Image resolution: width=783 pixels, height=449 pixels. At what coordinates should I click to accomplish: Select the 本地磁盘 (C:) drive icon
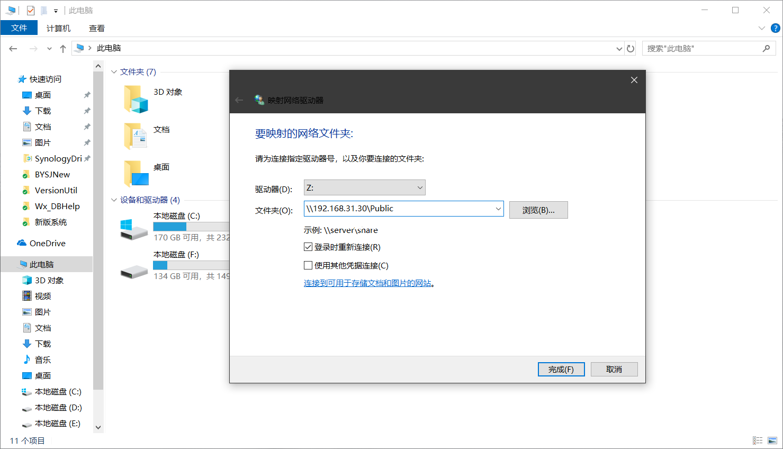coord(134,230)
